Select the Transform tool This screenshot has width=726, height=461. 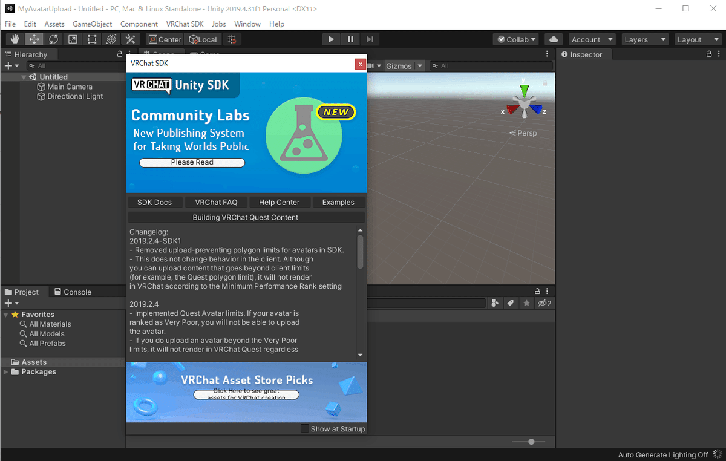click(x=111, y=39)
